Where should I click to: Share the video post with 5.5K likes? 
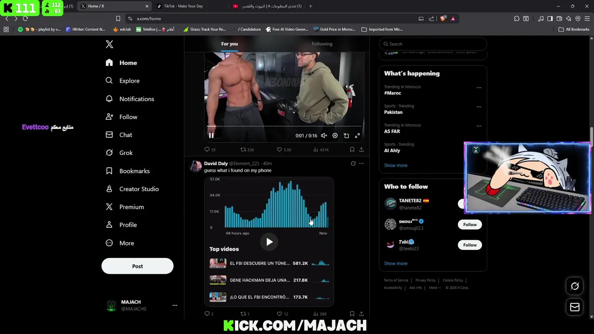point(362,149)
